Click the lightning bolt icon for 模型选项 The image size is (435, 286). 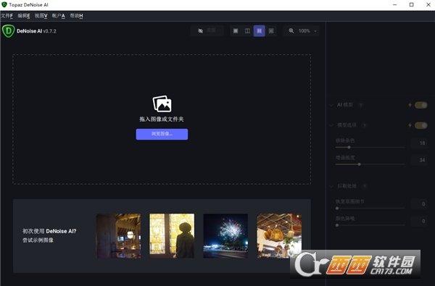coord(410,125)
